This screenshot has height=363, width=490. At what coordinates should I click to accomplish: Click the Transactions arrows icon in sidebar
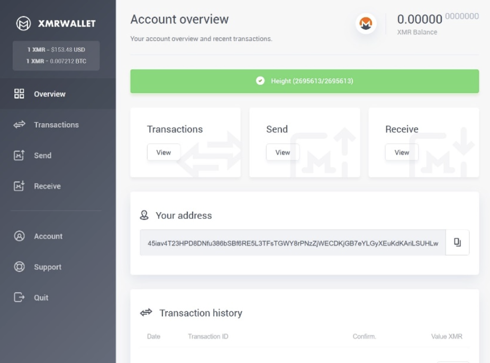[x=19, y=124]
